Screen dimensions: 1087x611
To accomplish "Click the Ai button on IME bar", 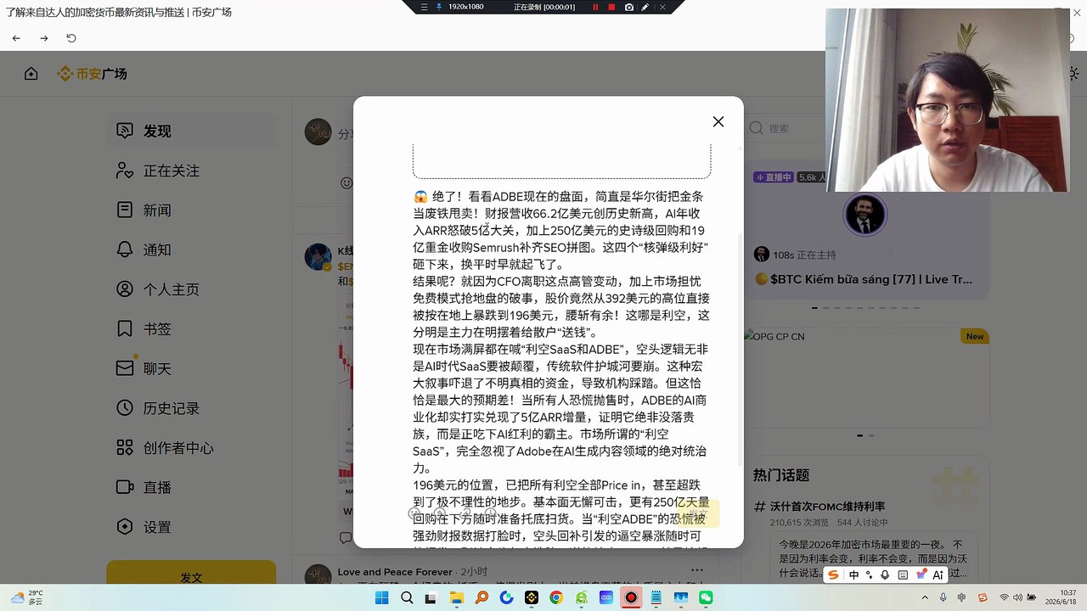I will [x=938, y=575].
